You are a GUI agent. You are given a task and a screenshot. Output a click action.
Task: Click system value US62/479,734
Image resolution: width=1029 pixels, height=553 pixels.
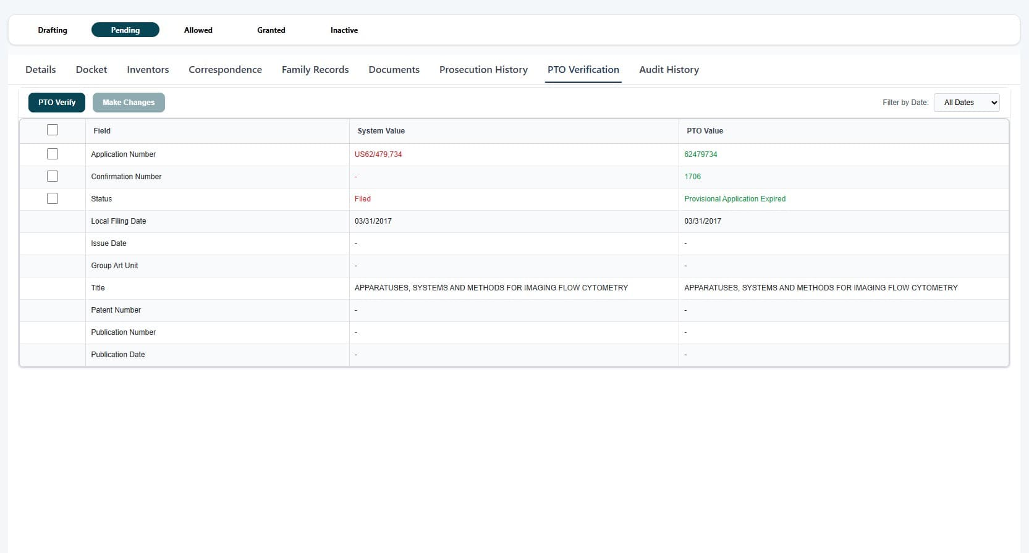[x=378, y=154]
